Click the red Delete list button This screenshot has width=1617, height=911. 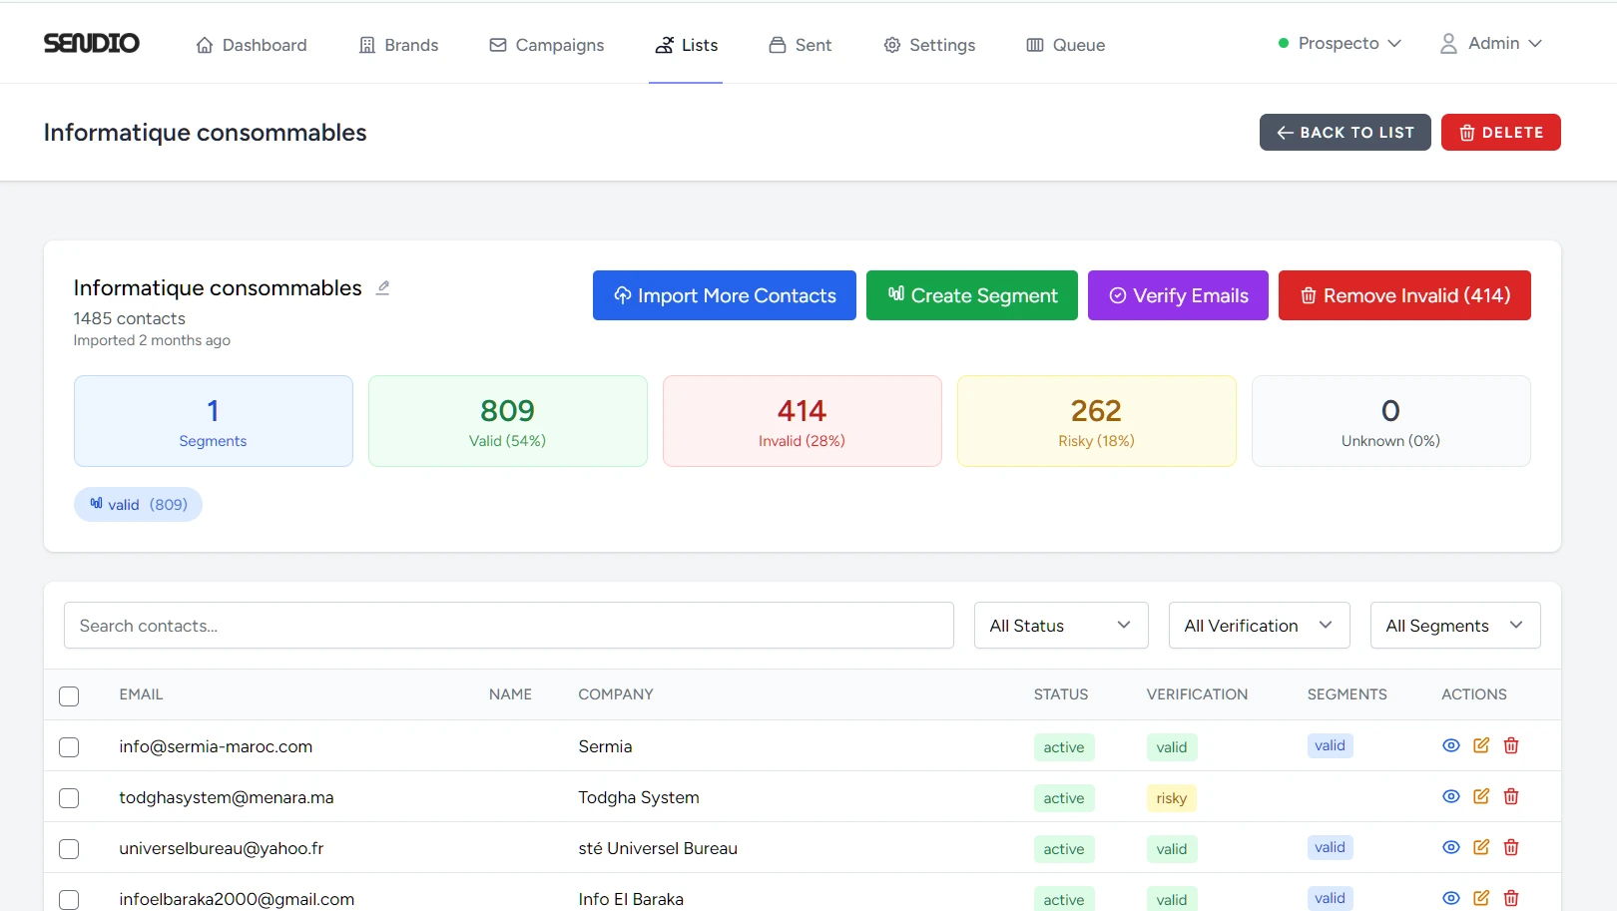tap(1500, 133)
